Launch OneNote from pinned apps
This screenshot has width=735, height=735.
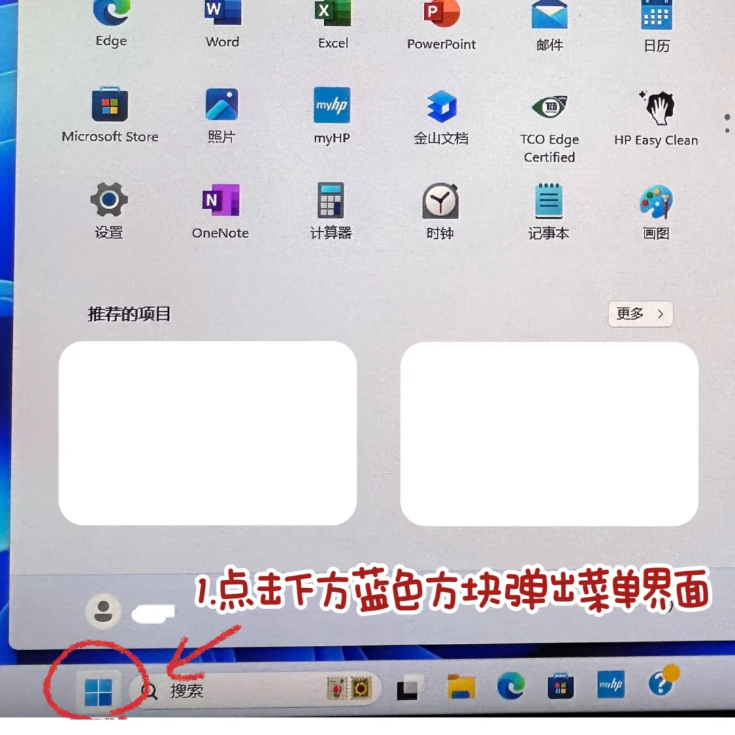tap(220, 212)
